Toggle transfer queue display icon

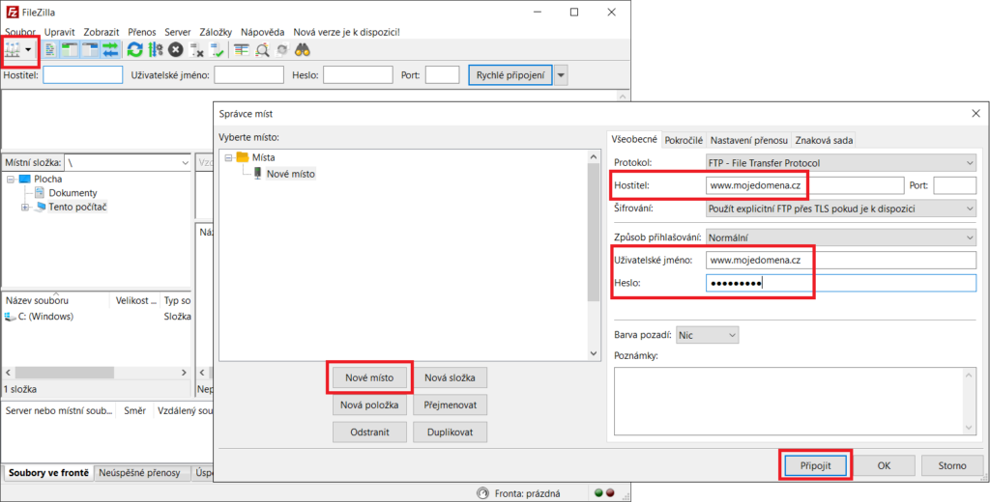point(110,50)
